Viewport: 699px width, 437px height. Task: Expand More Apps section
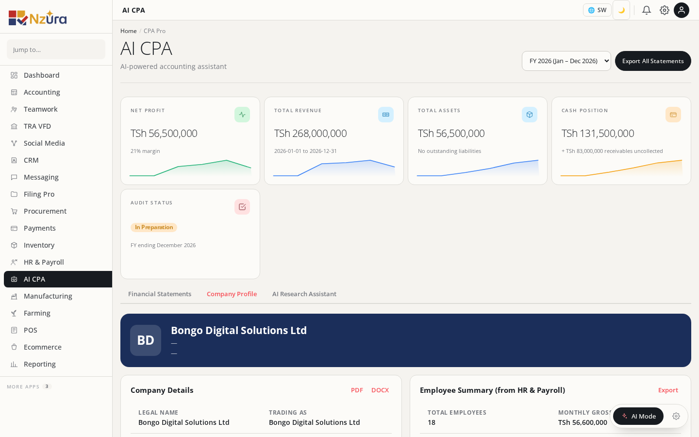(29, 387)
